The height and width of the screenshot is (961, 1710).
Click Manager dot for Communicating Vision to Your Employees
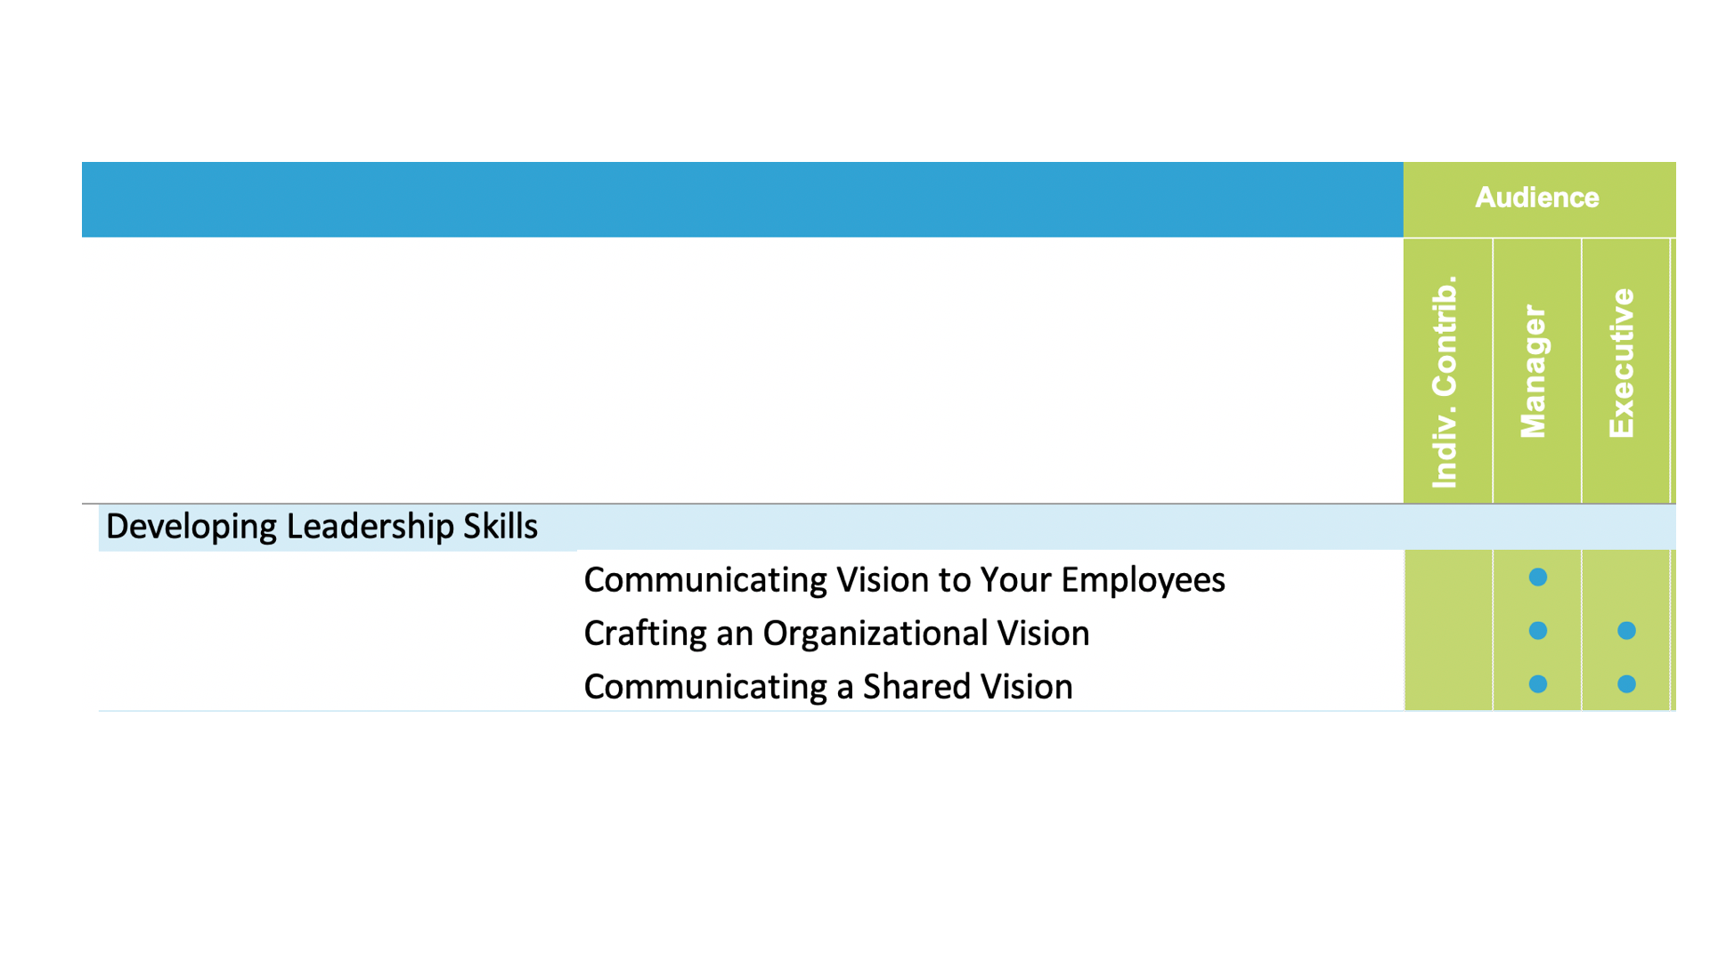coord(1538,577)
